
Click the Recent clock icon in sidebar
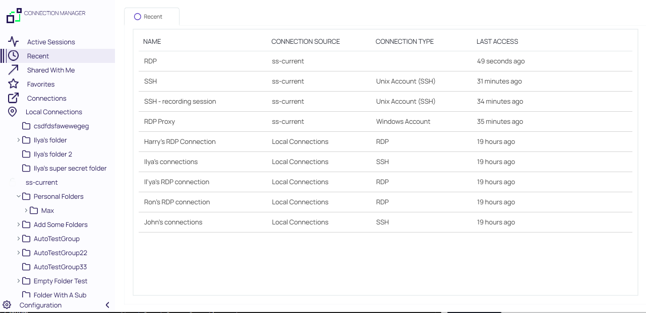tap(13, 56)
